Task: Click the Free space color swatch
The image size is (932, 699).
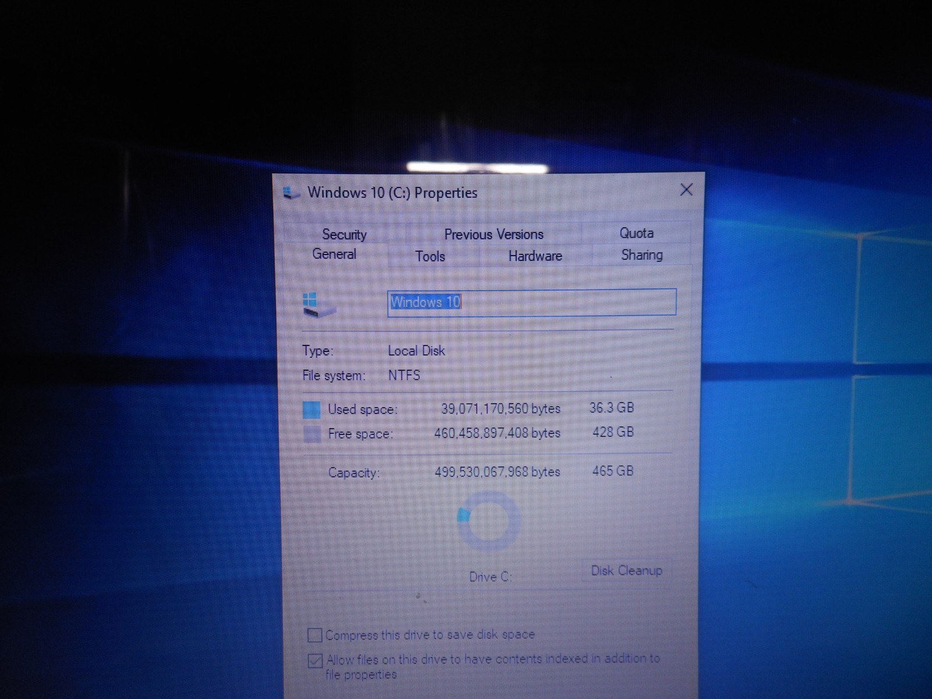Action: [312, 434]
